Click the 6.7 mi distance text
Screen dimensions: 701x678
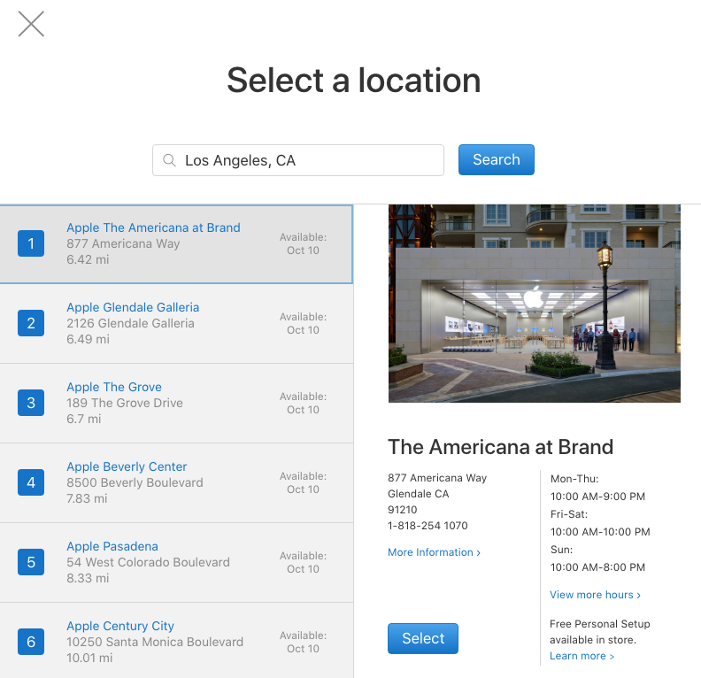click(83, 419)
